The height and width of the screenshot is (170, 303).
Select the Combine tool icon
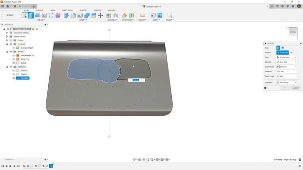pos(87,15)
